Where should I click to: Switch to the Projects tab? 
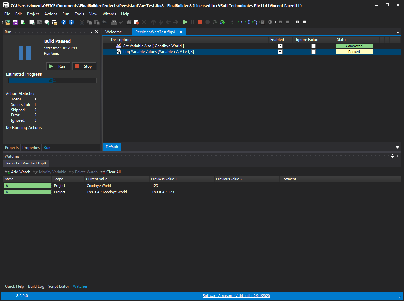point(12,148)
